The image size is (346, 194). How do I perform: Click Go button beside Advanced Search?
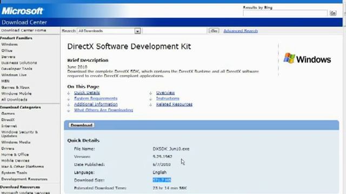[x=214, y=31]
